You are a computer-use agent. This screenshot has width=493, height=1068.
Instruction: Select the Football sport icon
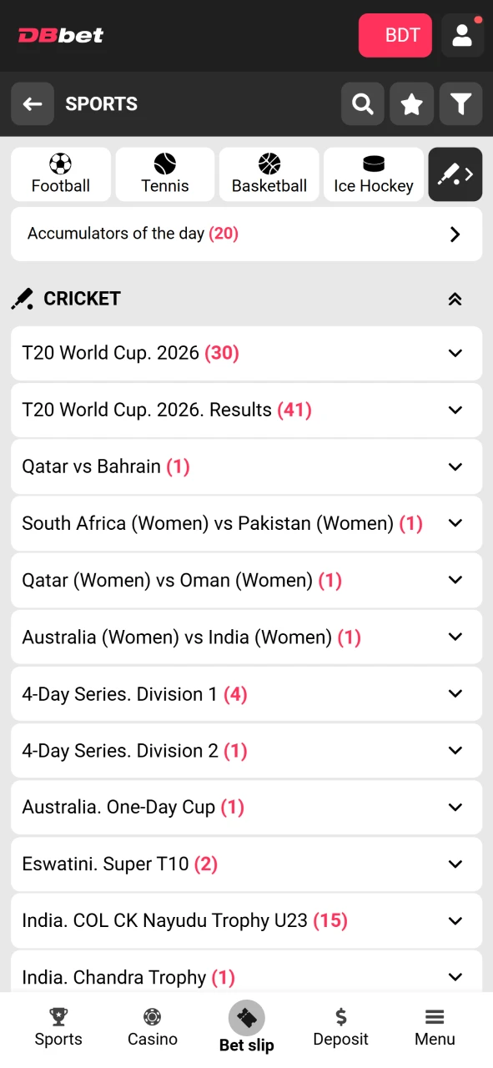[x=60, y=174]
